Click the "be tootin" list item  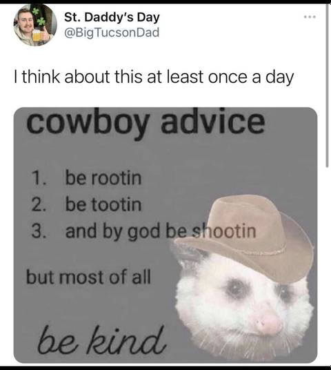pyautogui.click(x=103, y=204)
